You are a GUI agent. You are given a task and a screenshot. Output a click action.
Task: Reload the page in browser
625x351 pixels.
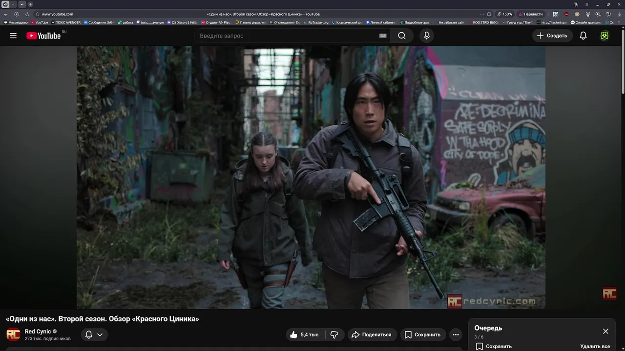(x=27, y=14)
